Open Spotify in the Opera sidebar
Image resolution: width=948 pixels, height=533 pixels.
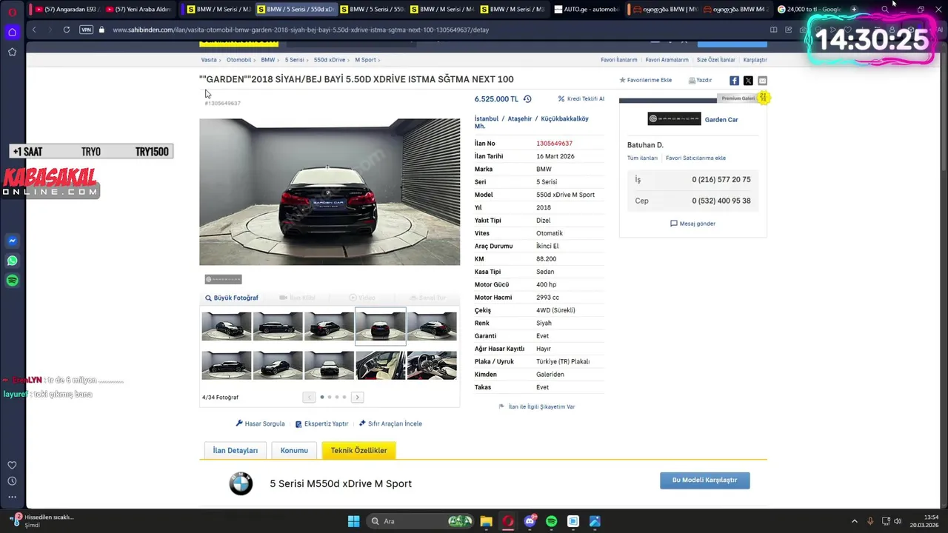coord(12,281)
